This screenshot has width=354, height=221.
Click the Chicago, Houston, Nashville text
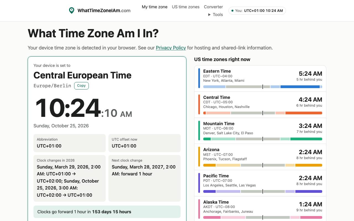(227, 107)
